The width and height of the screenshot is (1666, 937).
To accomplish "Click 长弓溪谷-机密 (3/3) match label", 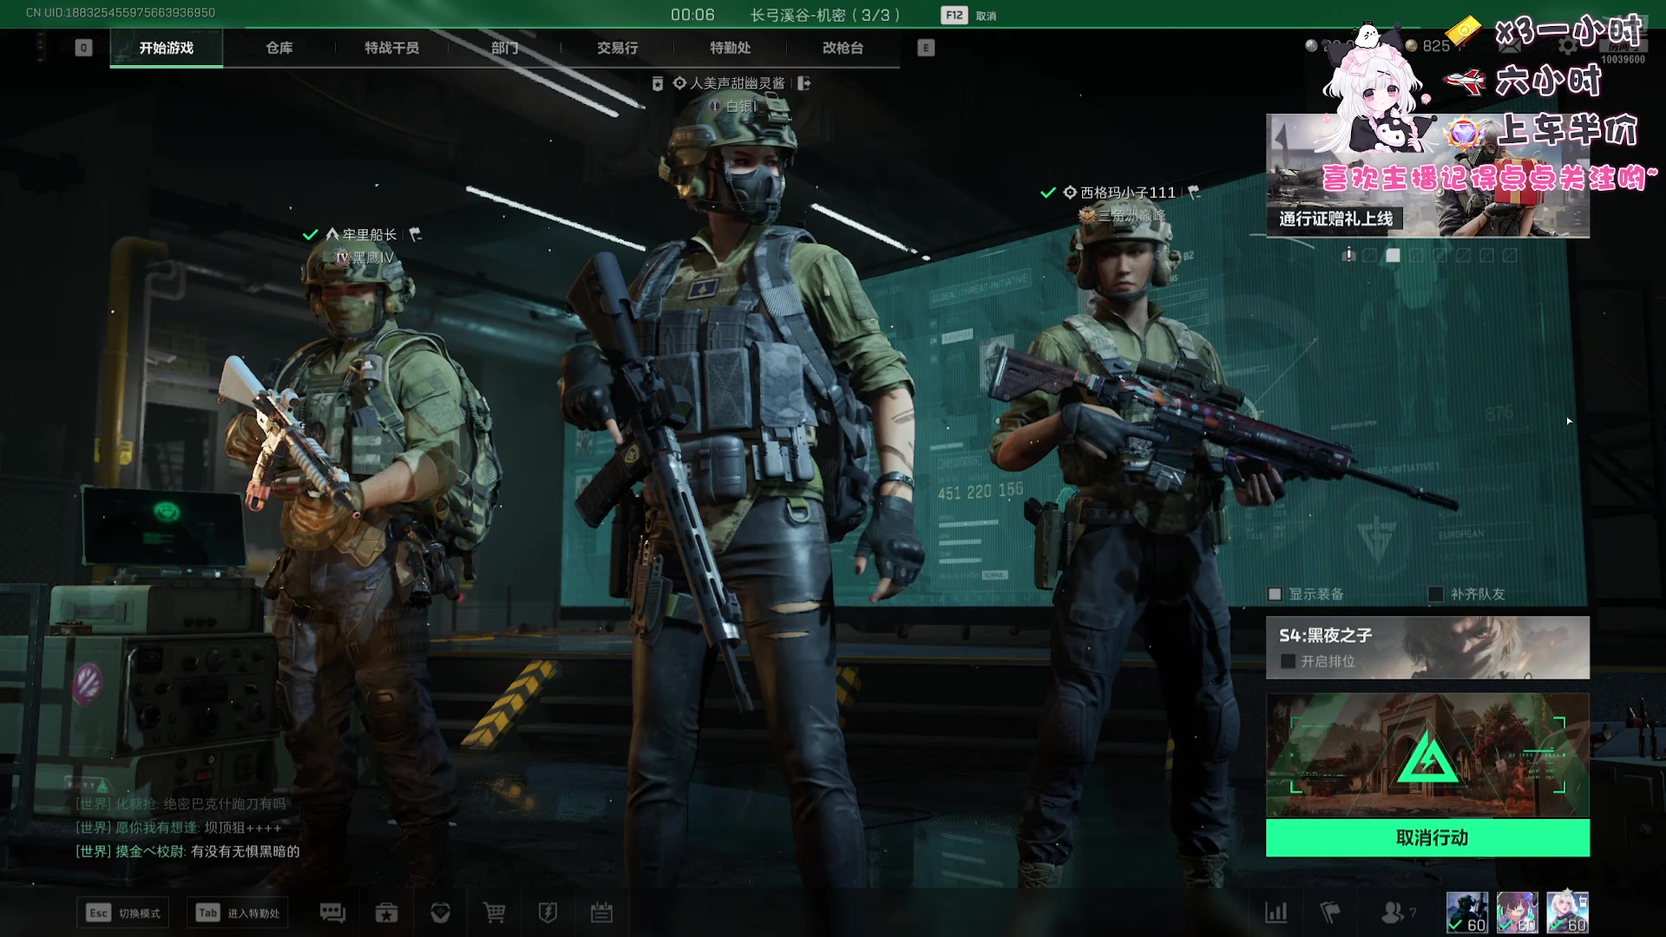I will pos(825,15).
